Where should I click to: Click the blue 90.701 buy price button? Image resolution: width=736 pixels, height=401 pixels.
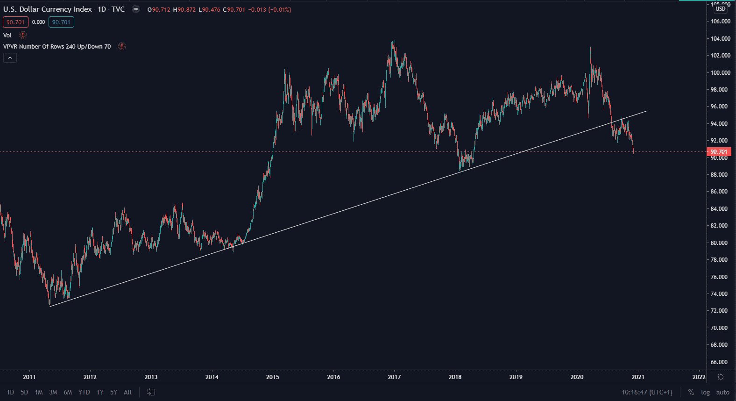tap(61, 22)
